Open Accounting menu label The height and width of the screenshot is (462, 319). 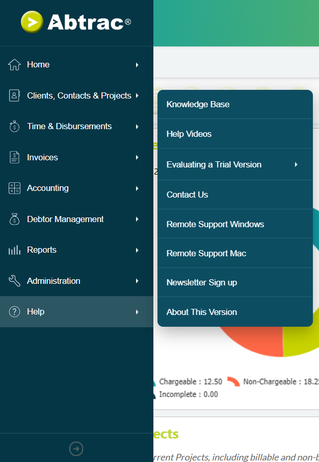pos(48,188)
